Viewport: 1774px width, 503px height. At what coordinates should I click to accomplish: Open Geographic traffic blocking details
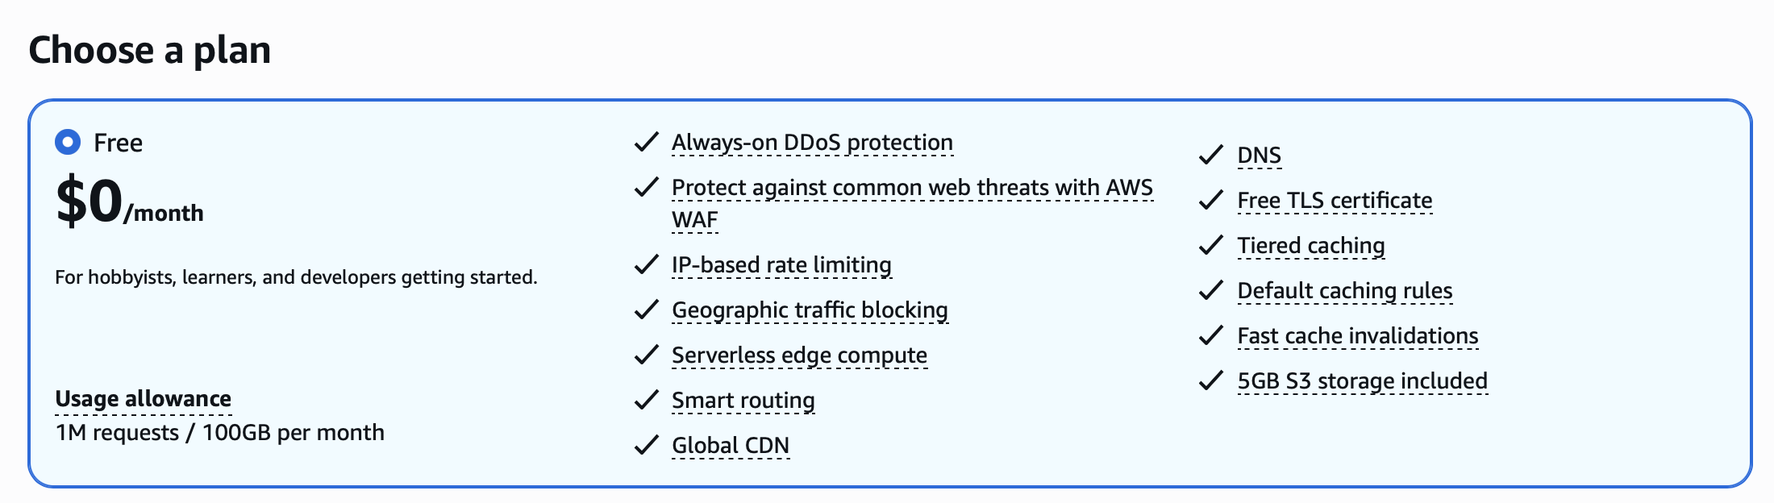click(809, 310)
